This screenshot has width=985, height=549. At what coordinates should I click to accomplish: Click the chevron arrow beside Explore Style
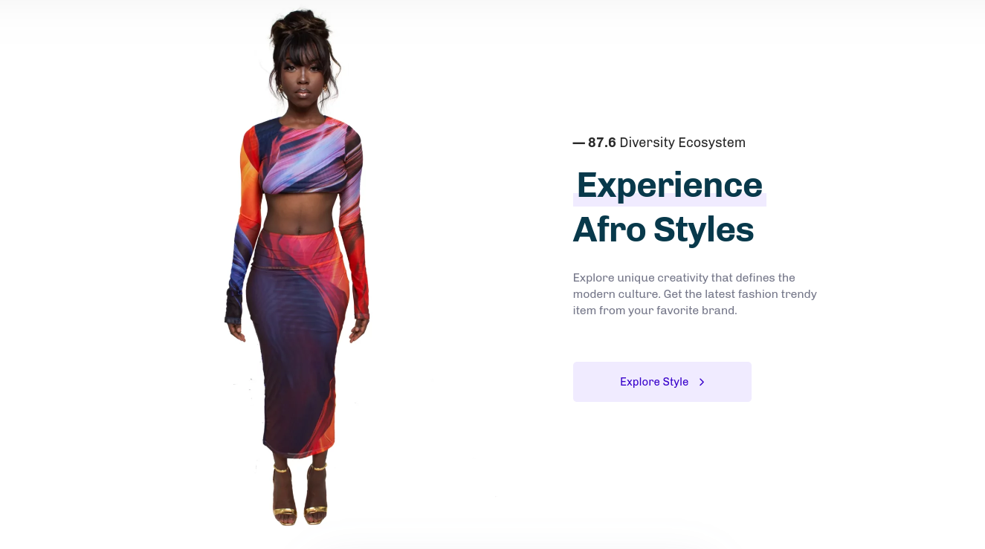(x=702, y=382)
